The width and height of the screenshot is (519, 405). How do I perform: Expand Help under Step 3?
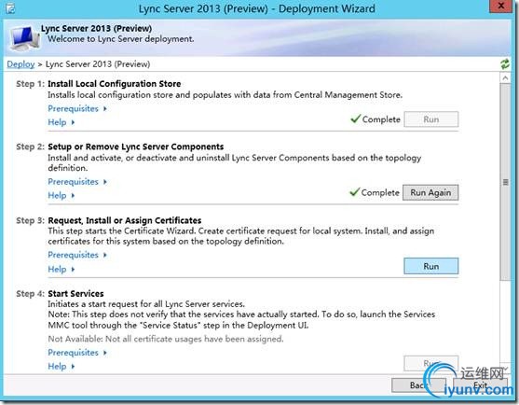coord(61,269)
